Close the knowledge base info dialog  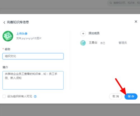[x=136, y=21]
